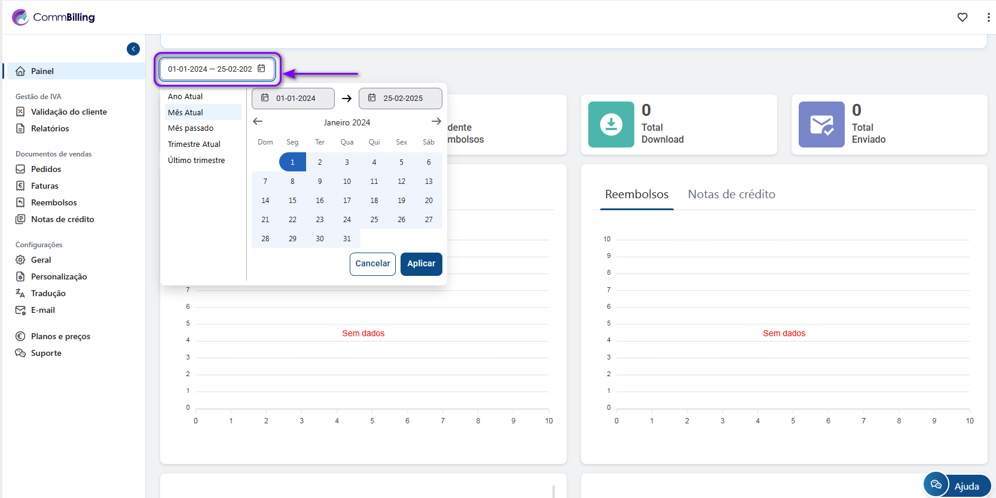The height and width of the screenshot is (498, 996).
Task: Open the date range picker field
Action: [216, 69]
